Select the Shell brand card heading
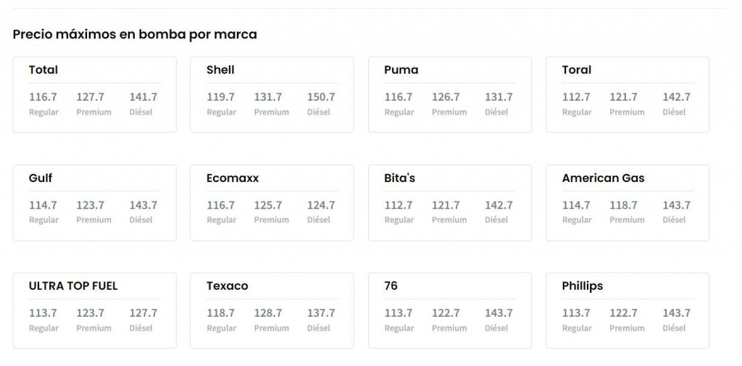This screenshot has width=742, height=366. pos(220,70)
